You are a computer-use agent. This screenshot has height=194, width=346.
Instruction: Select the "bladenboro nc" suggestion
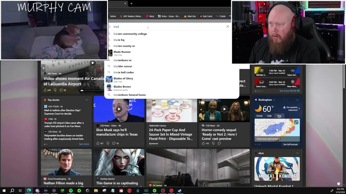122,60
